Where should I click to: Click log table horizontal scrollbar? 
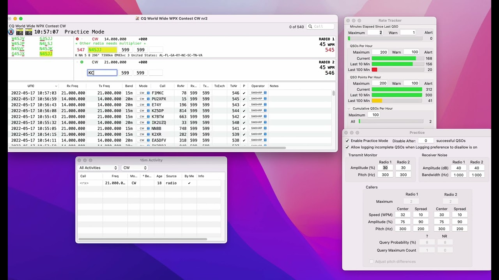point(148,148)
